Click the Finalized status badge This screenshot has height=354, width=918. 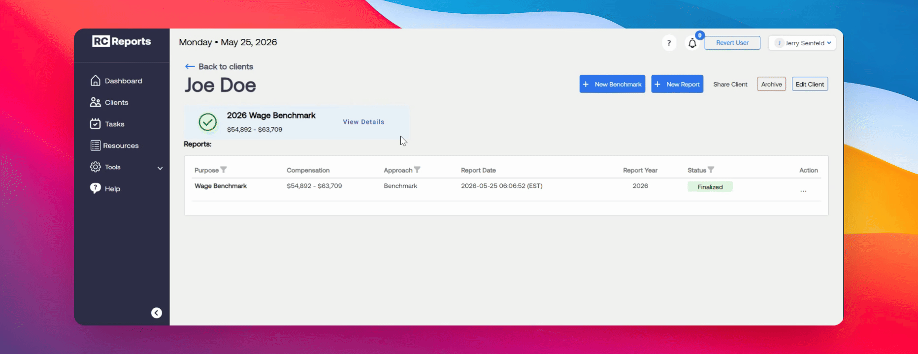[x=710, y=187]
